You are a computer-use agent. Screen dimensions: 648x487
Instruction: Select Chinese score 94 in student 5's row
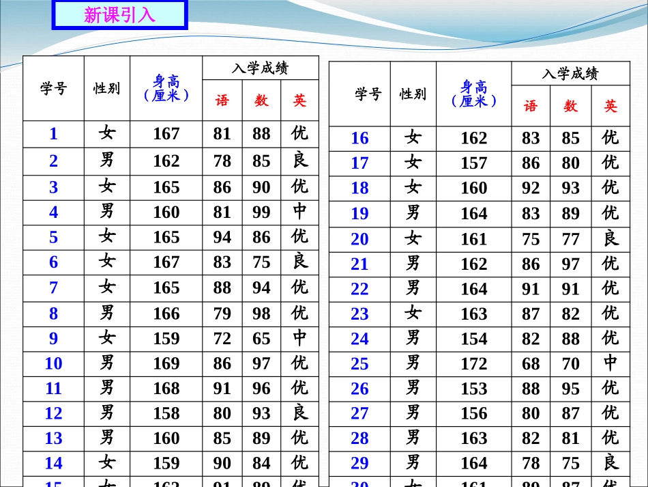222,237
